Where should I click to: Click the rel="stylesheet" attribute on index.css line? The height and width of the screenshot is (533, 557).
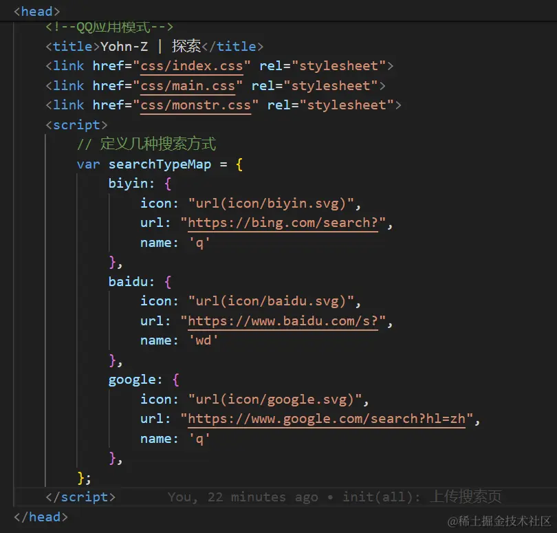(x=323, y=66)
